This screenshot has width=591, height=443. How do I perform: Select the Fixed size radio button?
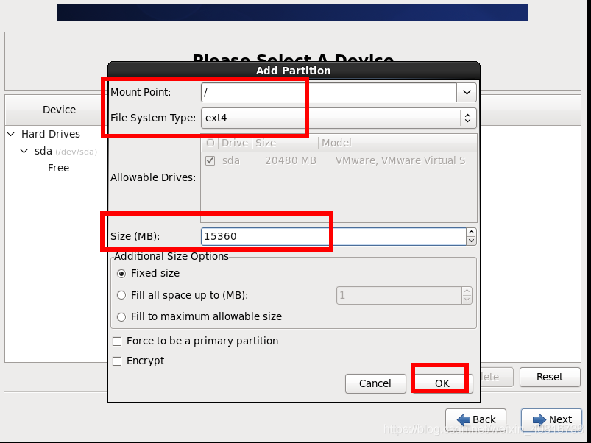click(x=121, y=274)
